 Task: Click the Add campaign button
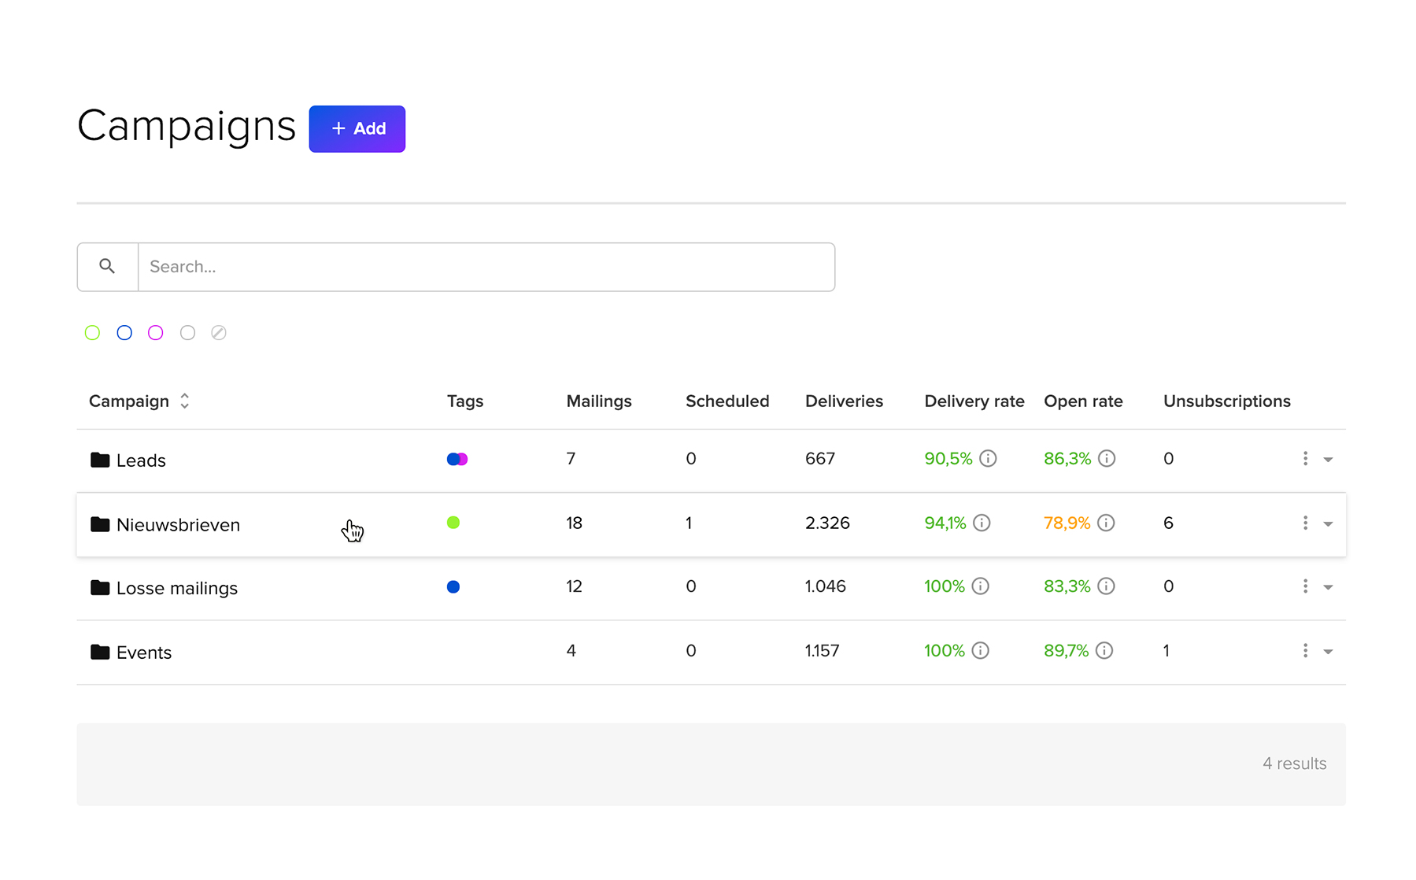click(357, 128)
